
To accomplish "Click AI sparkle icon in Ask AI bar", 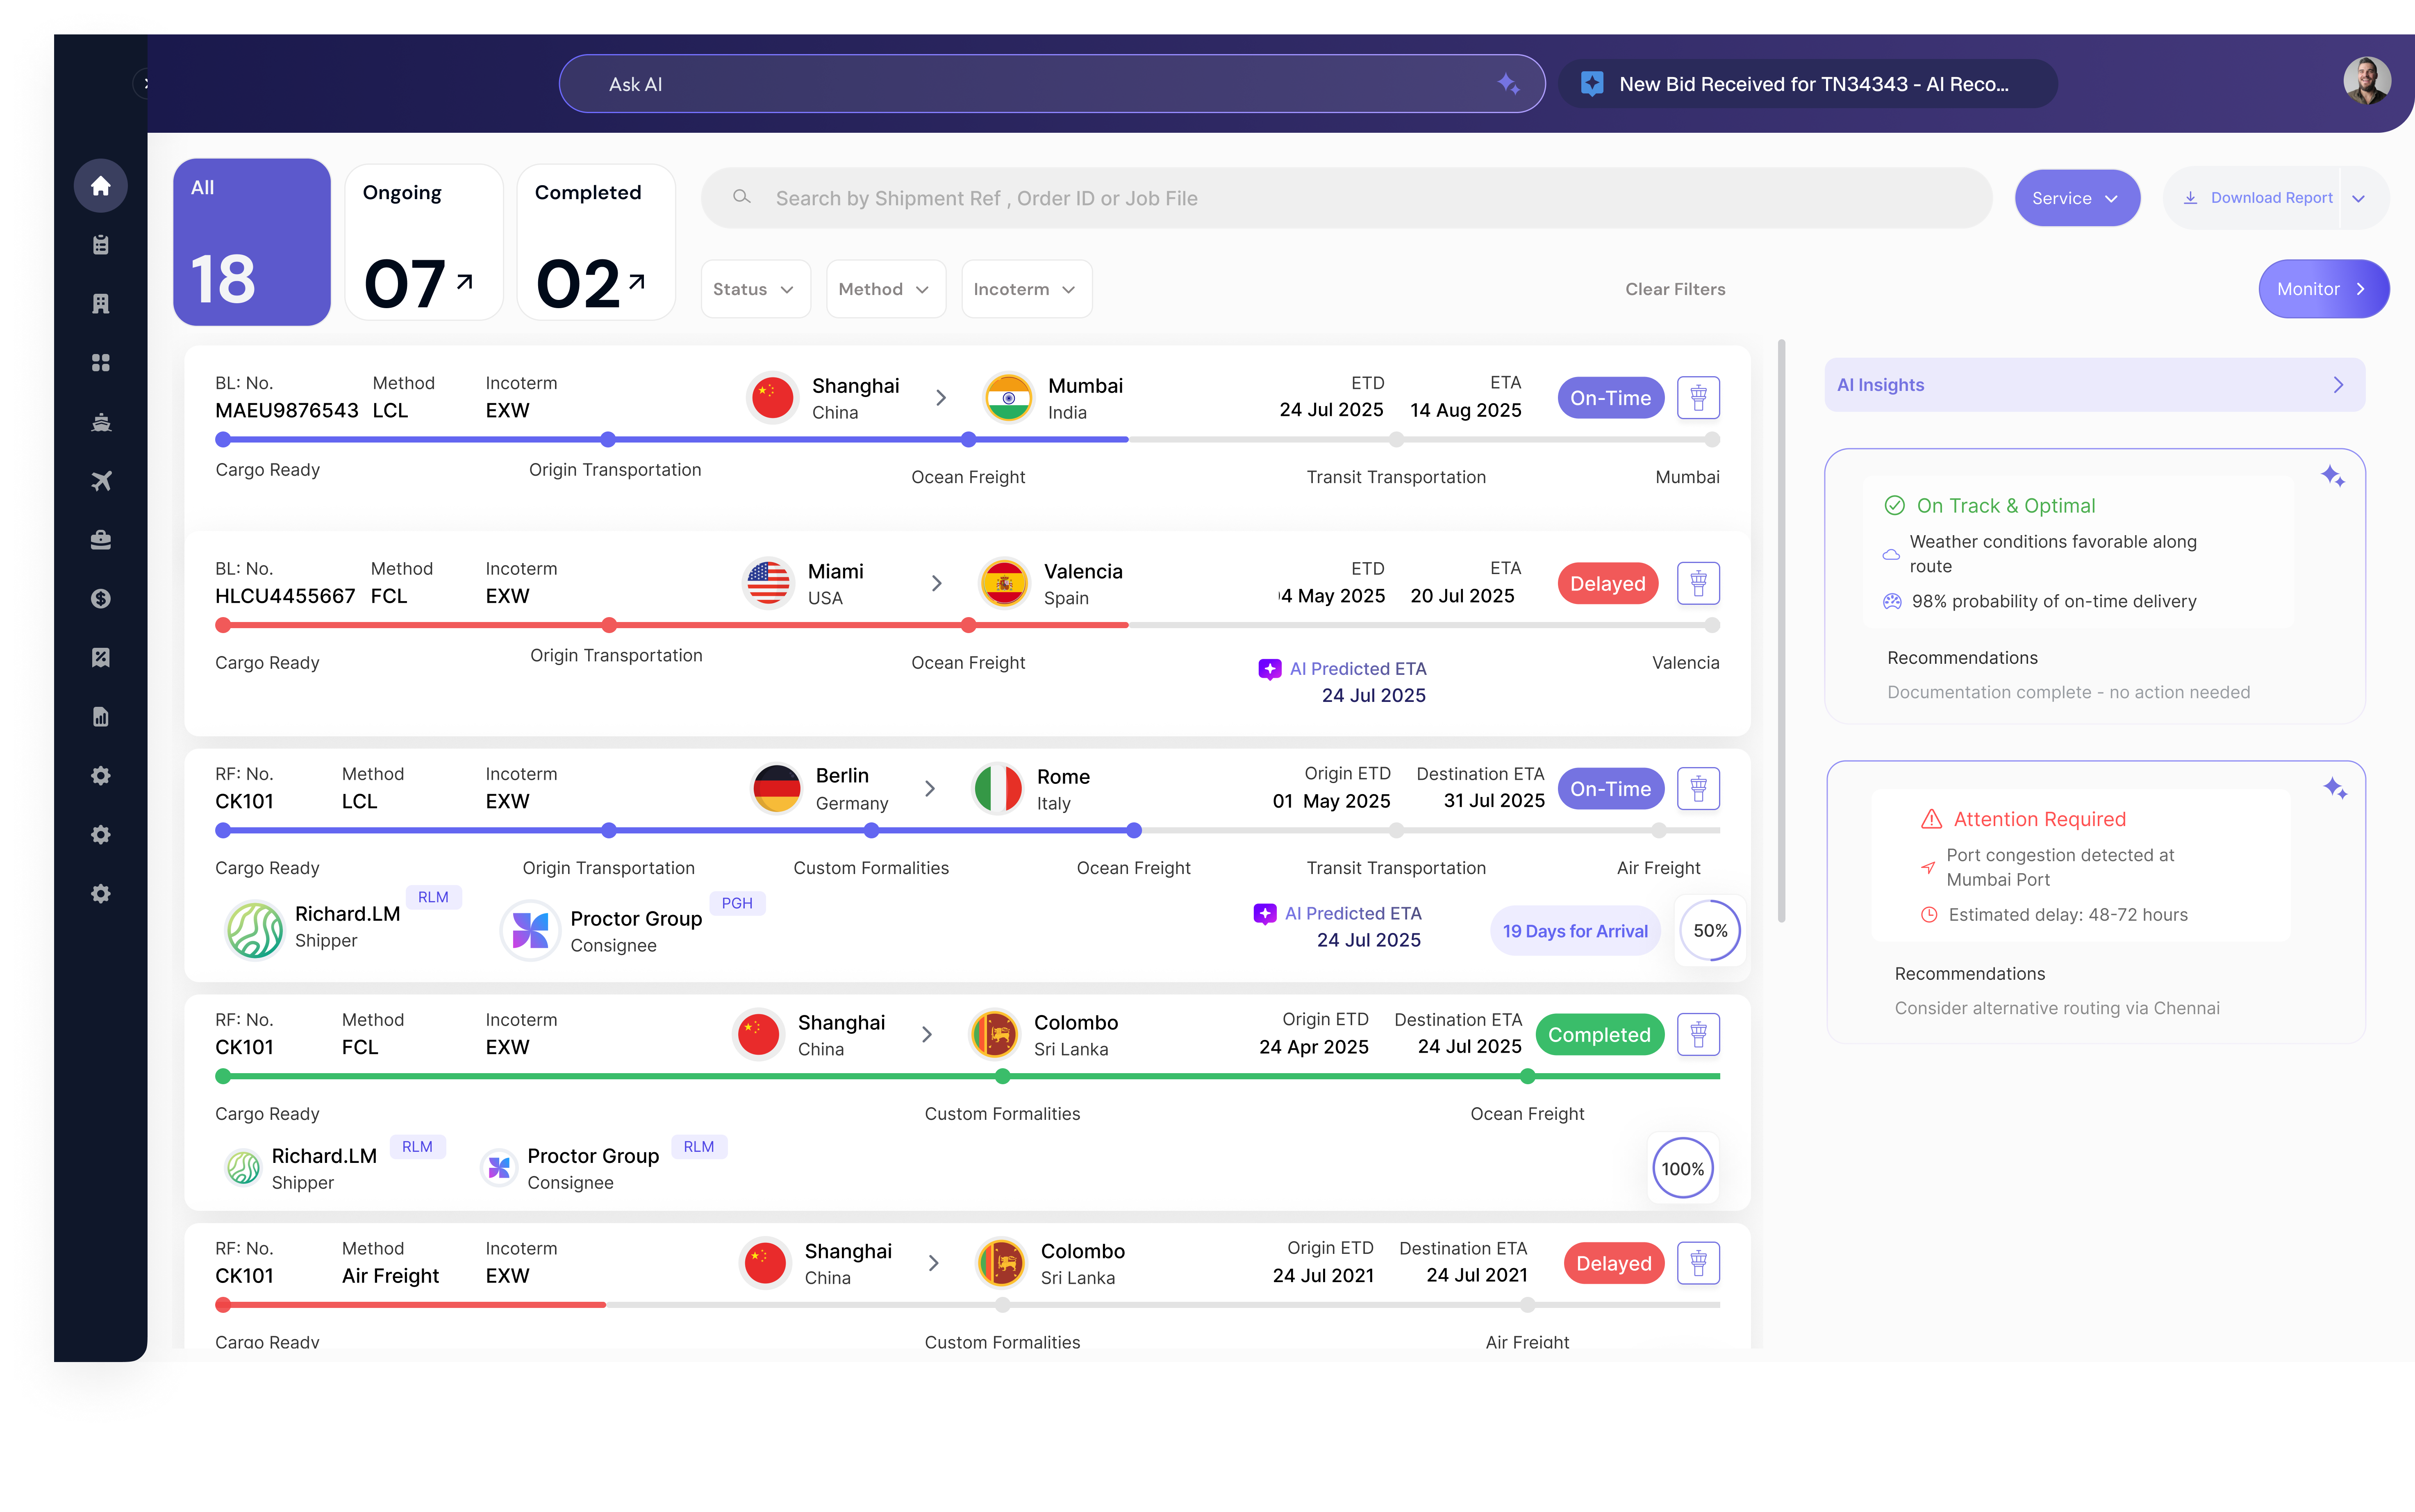I will click(x=1507, y=84).
